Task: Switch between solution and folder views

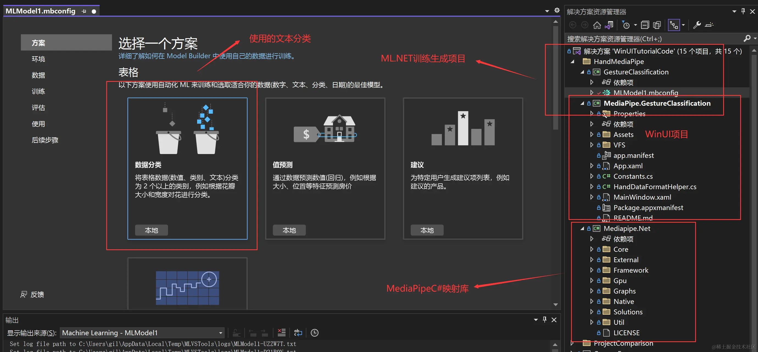Action: point(609,25)
